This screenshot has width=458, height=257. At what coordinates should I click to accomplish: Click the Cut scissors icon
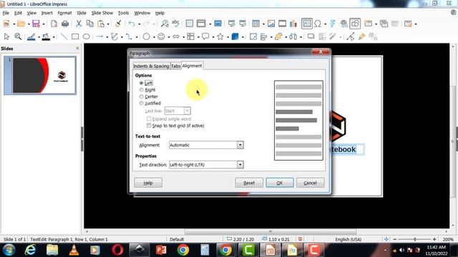(x=79, y=24)
